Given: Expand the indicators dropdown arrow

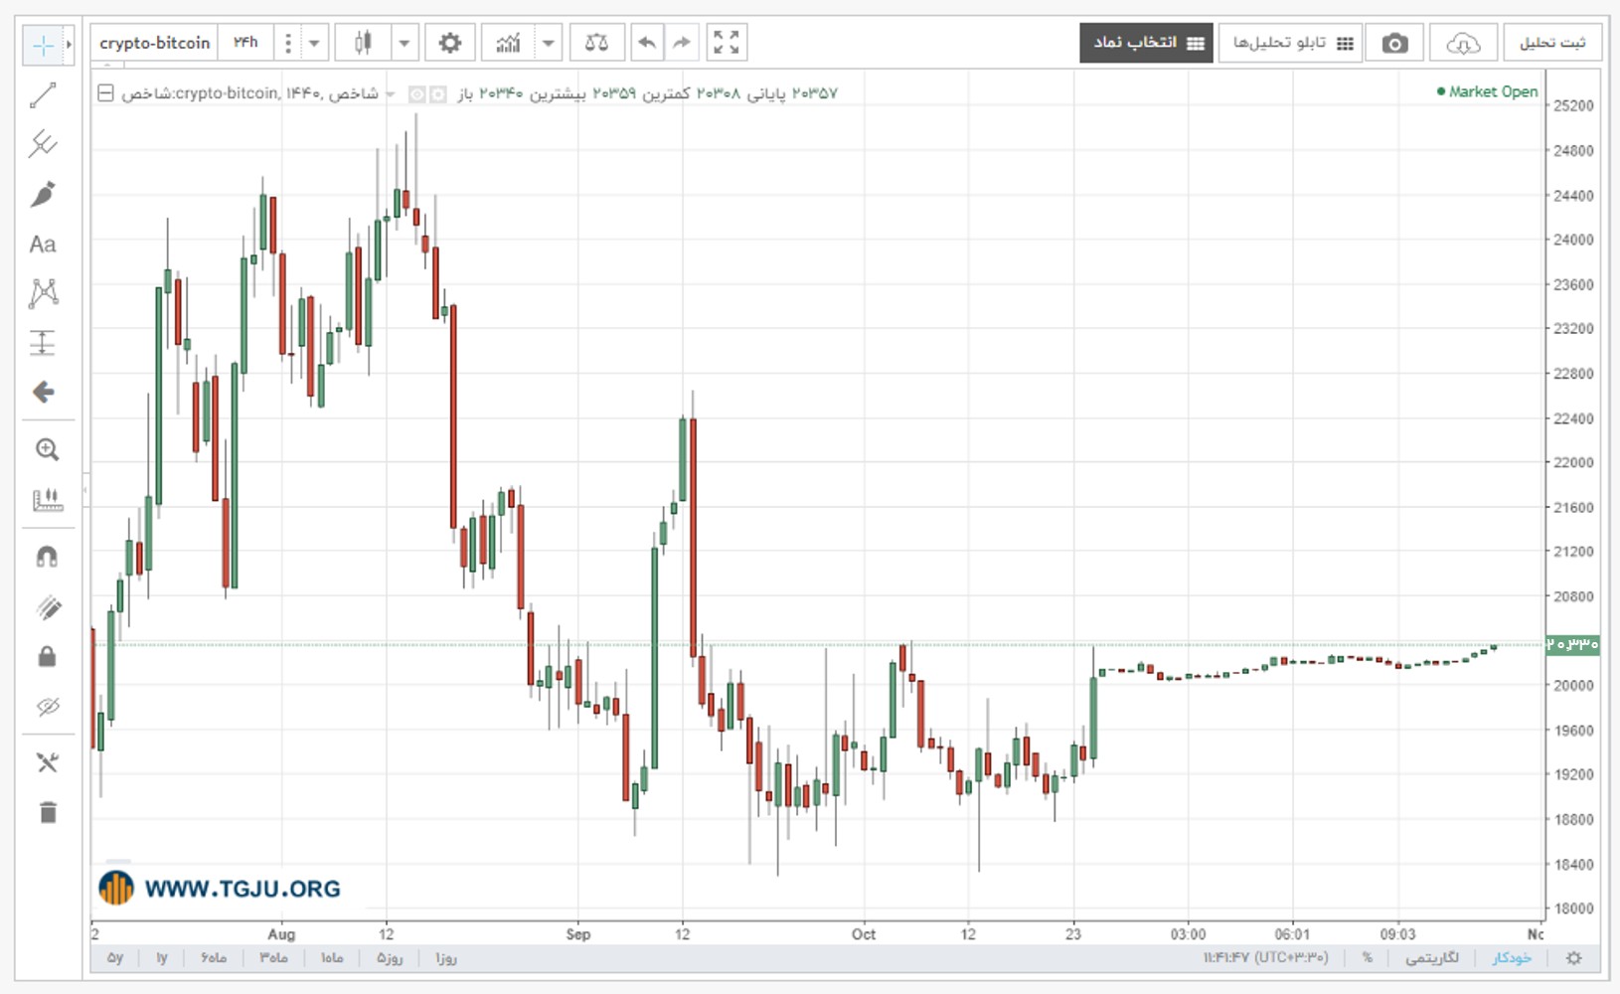Looking at the screenshot, I should point(549,43).
